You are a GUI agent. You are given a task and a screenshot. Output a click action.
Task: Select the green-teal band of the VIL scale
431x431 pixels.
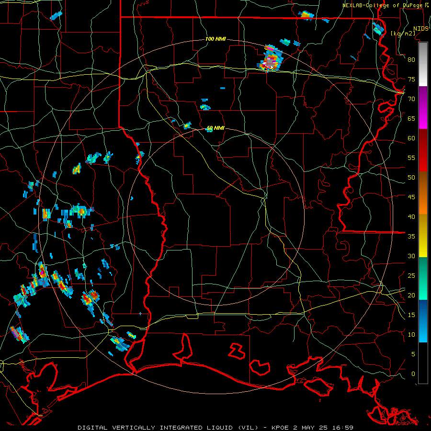pos(423,278)
